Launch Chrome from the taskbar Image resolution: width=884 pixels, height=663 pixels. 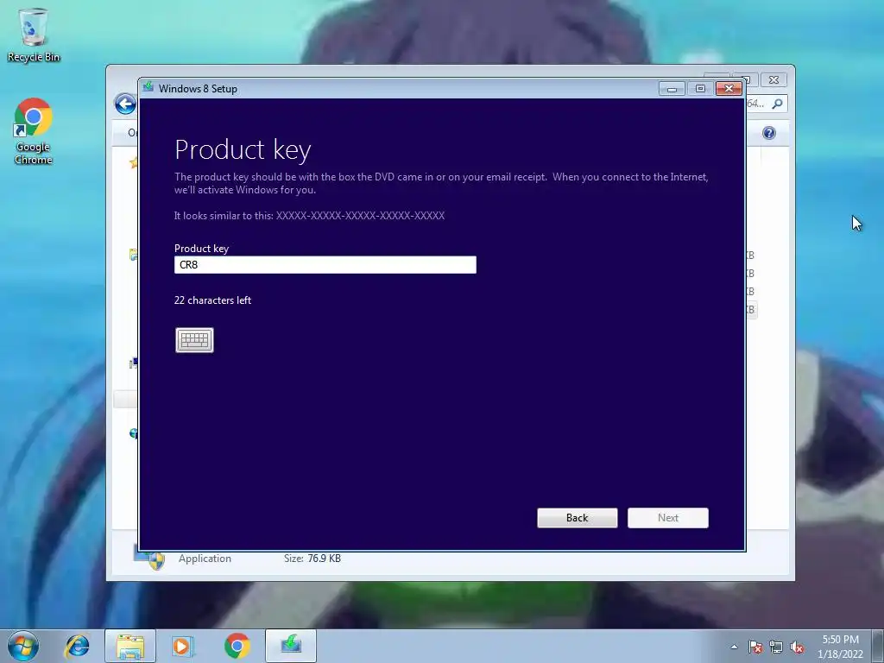coord(237,646)
